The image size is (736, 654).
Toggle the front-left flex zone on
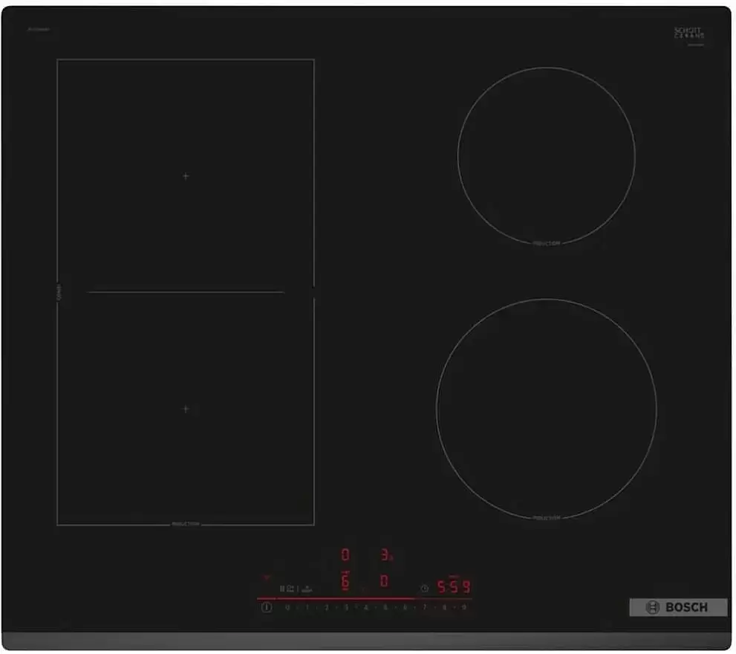point(186,409)
